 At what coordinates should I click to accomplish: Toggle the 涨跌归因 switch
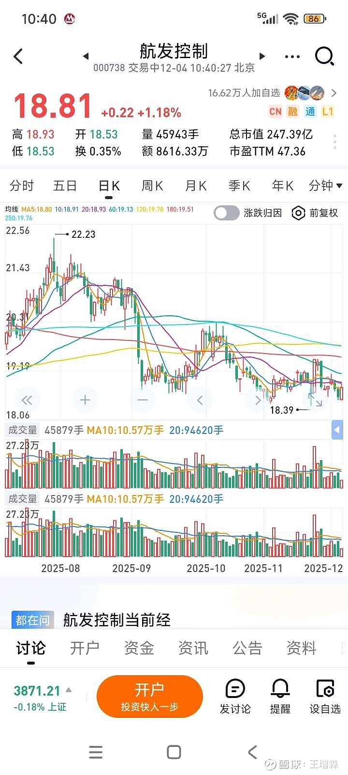[227, 213]
